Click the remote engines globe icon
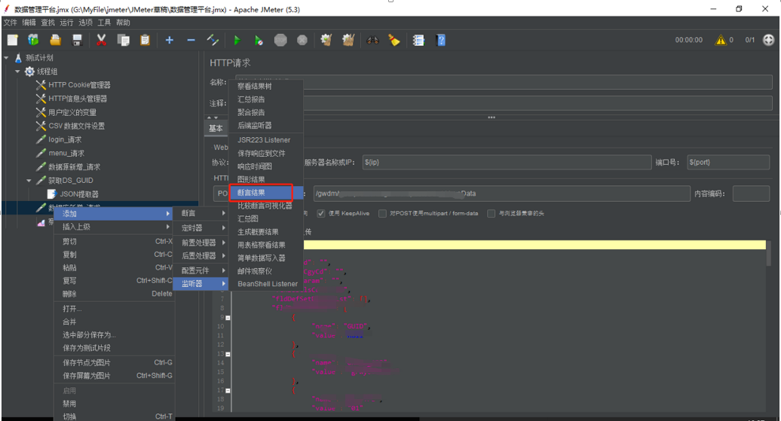This screenshot has width=781, height=421. [768, 41]
